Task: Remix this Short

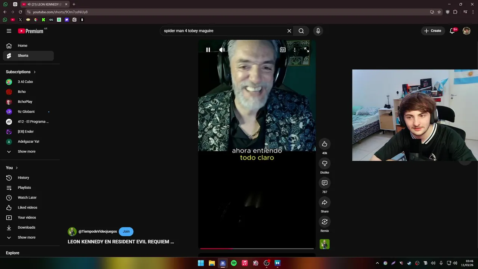Action: point(325,222)
